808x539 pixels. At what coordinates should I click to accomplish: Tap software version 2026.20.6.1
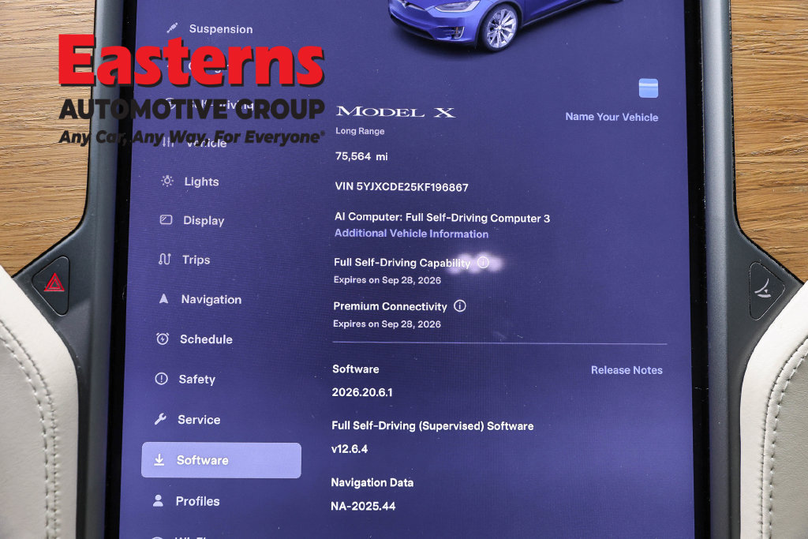tap(362, 392)
